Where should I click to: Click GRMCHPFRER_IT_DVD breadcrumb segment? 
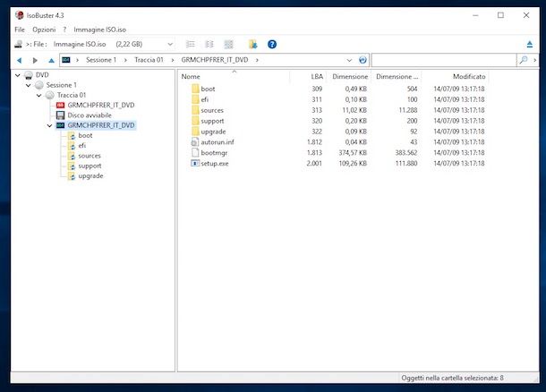[215, 60]
